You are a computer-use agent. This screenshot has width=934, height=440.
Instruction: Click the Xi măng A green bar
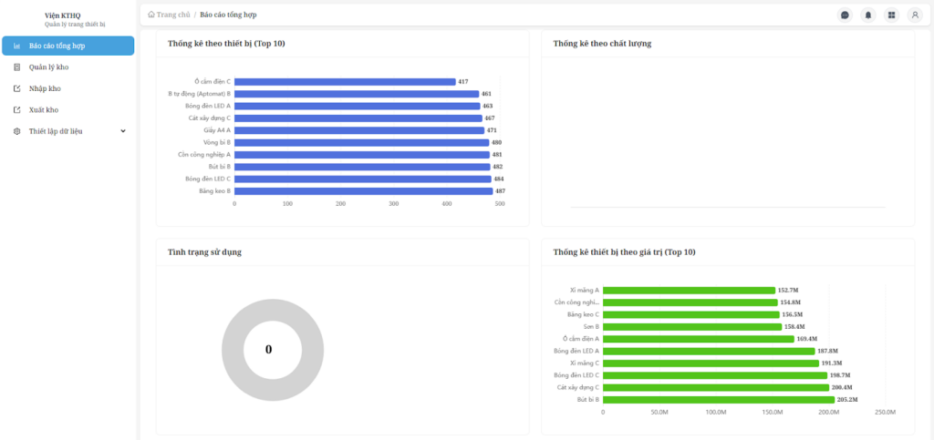tap(689, 291)
